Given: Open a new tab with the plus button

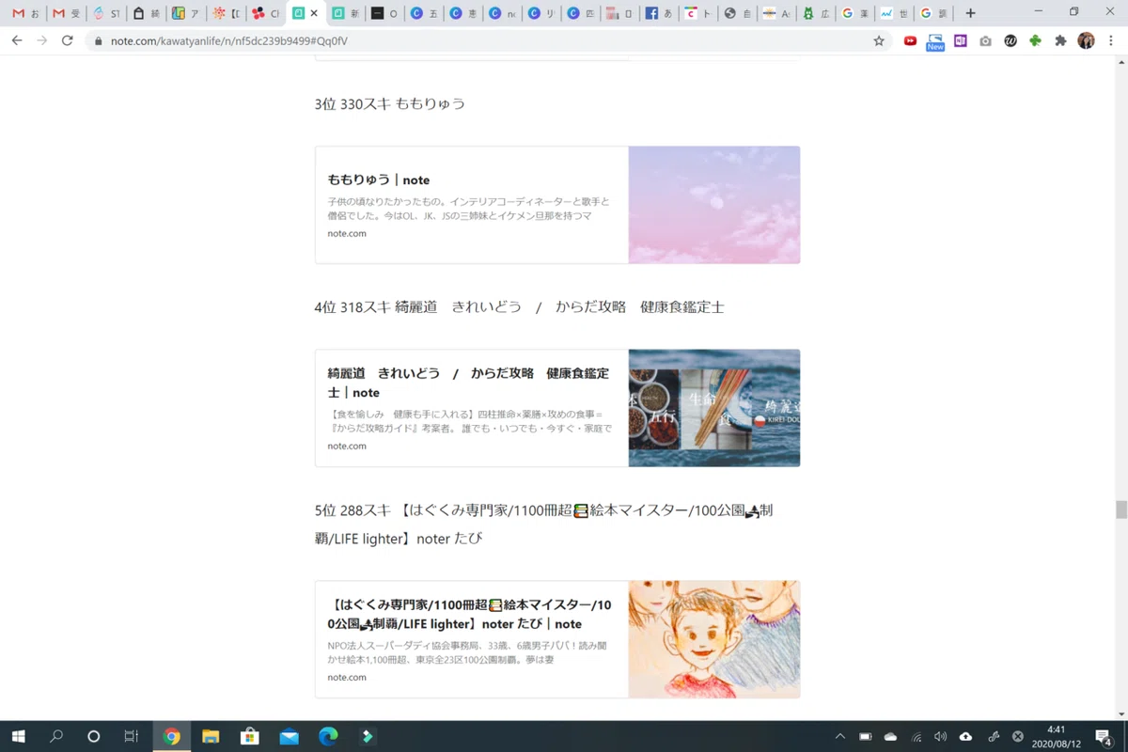Looking at the screenshot, I should pyautogui.click(x=970, y=13).
